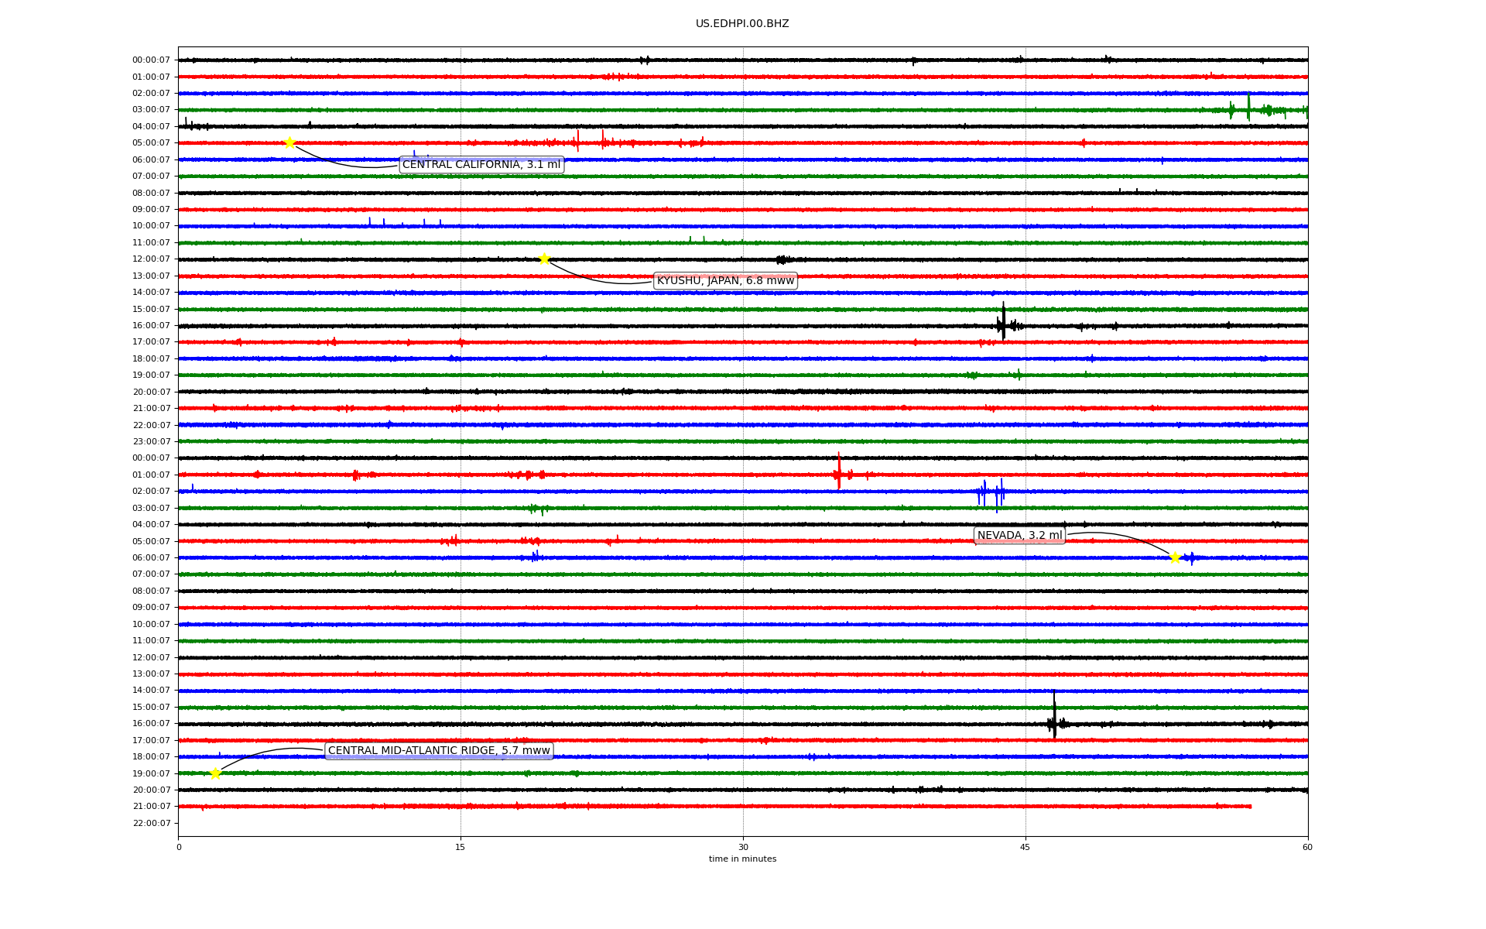Click the 15 minute tick label
Viewport: 1486px width, 929px height.
[461, 847]
